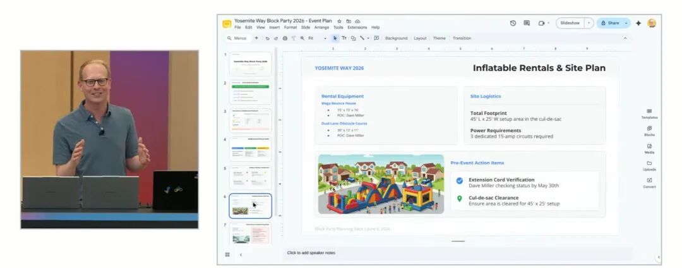Select slide 7 thumbnail
This screenshot has height=268, width=682.
tap(251, 233)
